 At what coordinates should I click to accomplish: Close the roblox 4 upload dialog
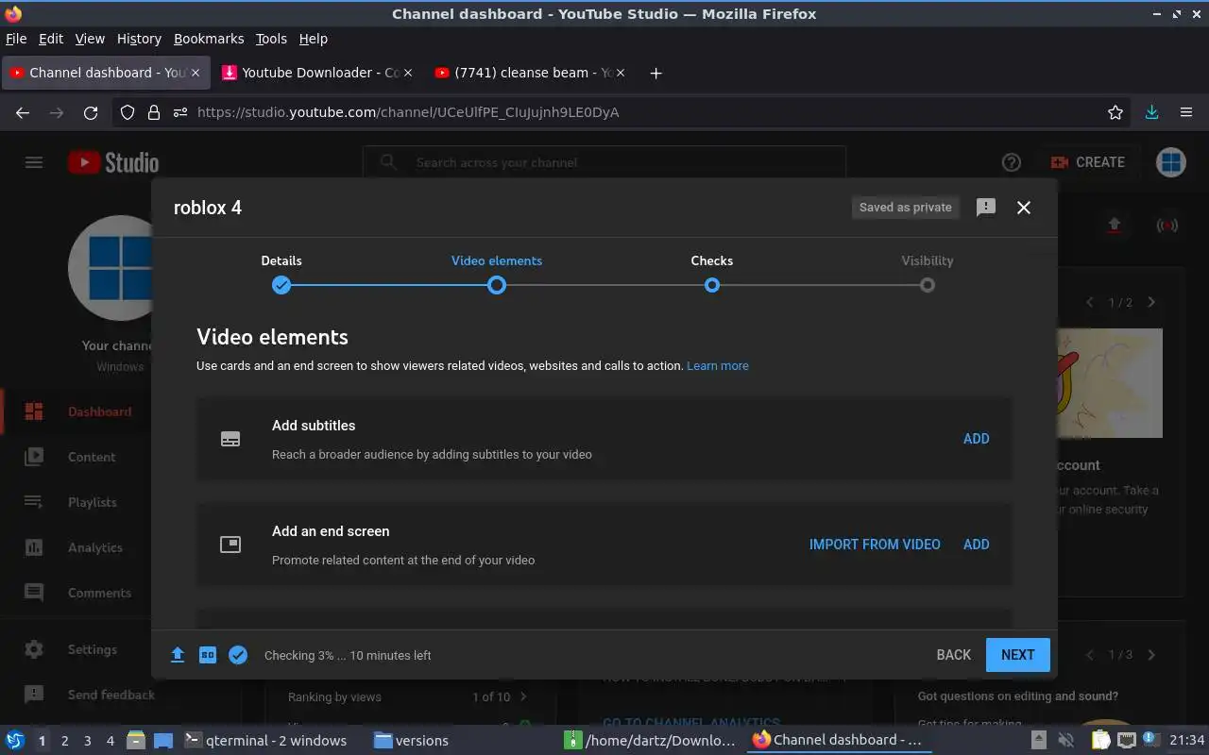click(x=1024, y=208)
